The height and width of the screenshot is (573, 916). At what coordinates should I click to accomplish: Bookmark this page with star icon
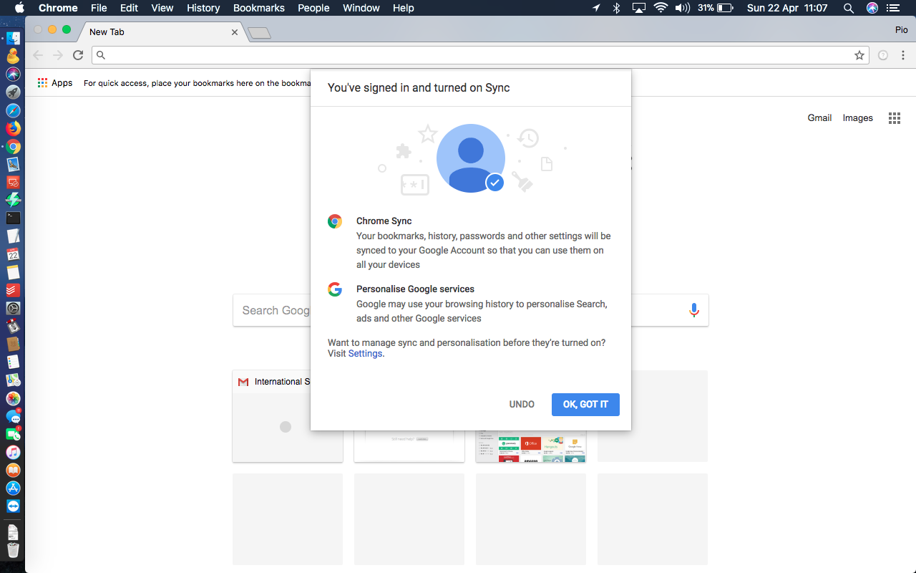click(859, 55)
